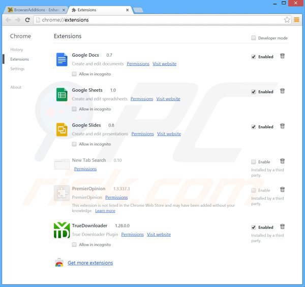Uncheck Enabled for Google Sheets
Screen dimensions: 305x287
[x=254, y=92]
